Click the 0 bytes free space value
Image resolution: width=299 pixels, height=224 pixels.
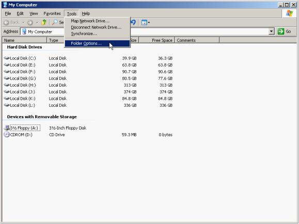[x=166, y=135]
